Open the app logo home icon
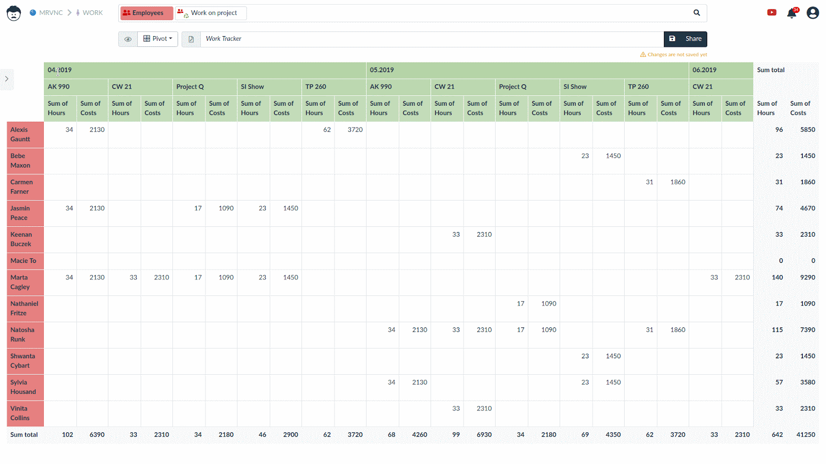The height and width of the screenshot is (464, 826). pos(13,13)
